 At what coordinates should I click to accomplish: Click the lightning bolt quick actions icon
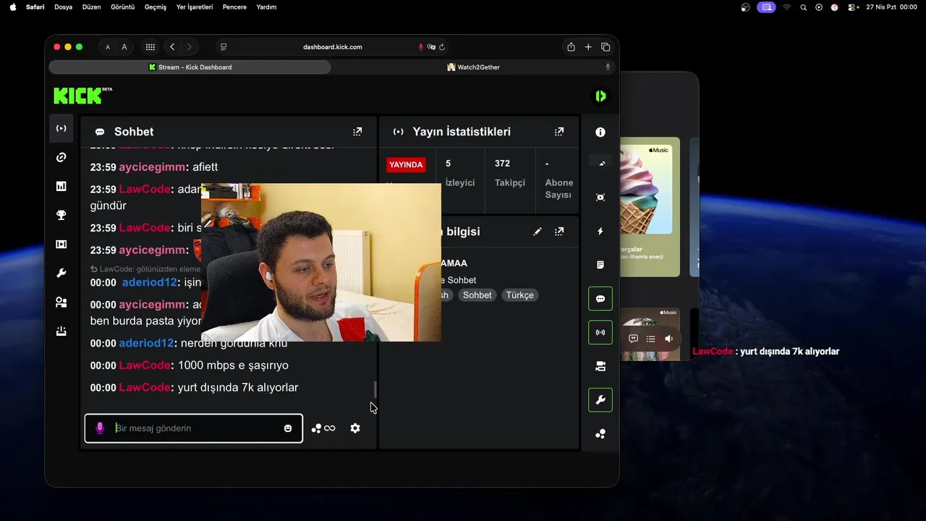click(600, 232)
